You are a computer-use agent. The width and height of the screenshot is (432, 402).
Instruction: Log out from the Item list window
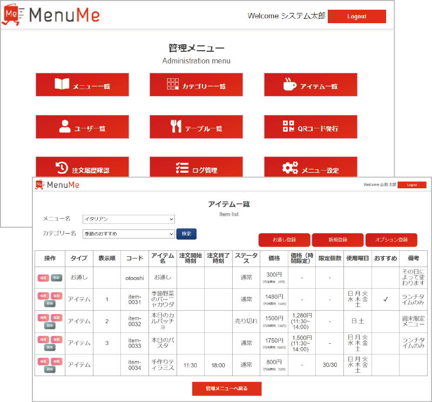pos(412,185)
